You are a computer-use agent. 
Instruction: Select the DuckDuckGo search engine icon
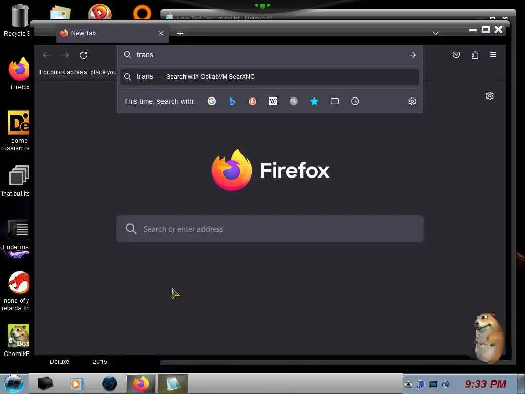click(252, 101)
